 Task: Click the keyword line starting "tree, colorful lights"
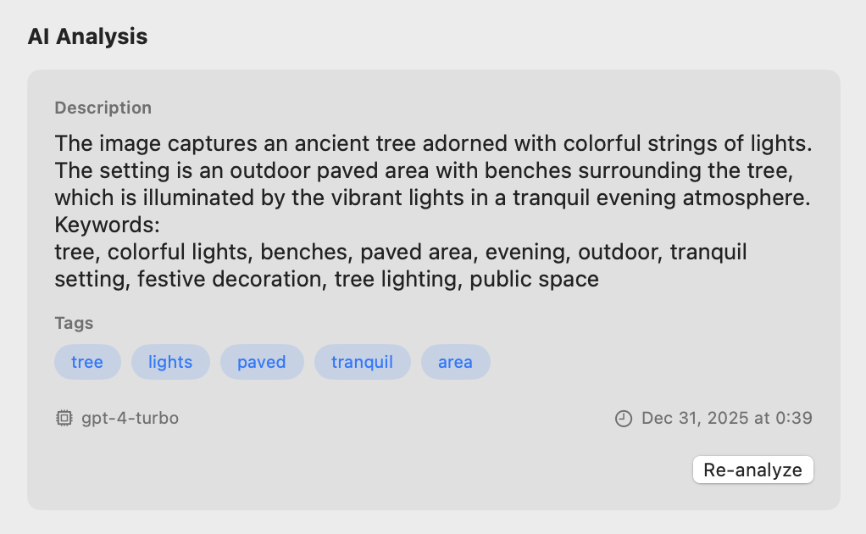pos(400,253)
